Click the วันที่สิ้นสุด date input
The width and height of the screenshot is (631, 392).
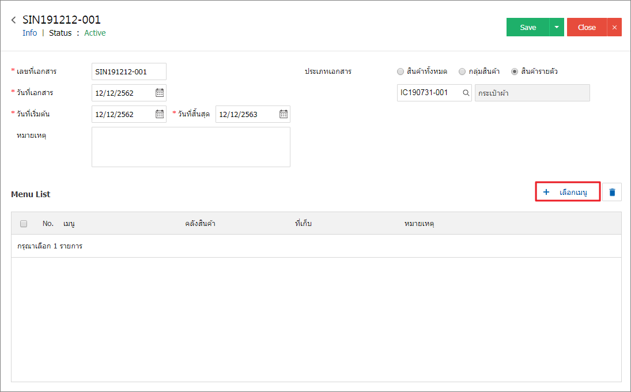[253, 114]
